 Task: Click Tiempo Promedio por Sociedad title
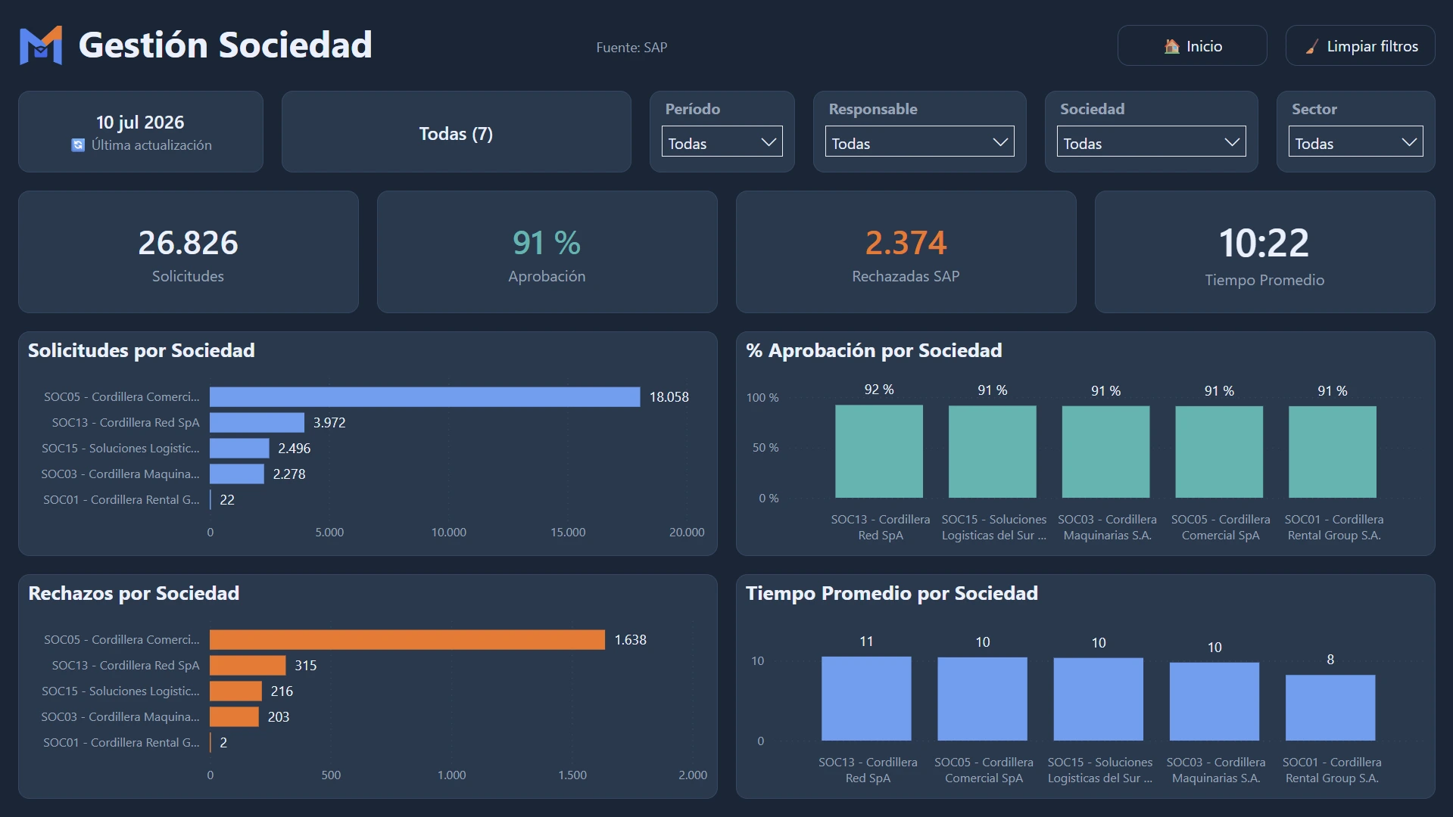pyautogui.click(x=892, y=593)
